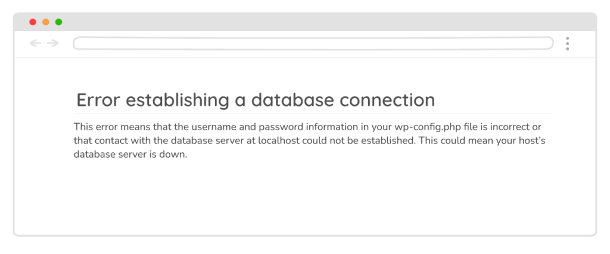Viewport: 610px width, 254px height.
Task: Click the gray title bar empty area
Action: 328,22
